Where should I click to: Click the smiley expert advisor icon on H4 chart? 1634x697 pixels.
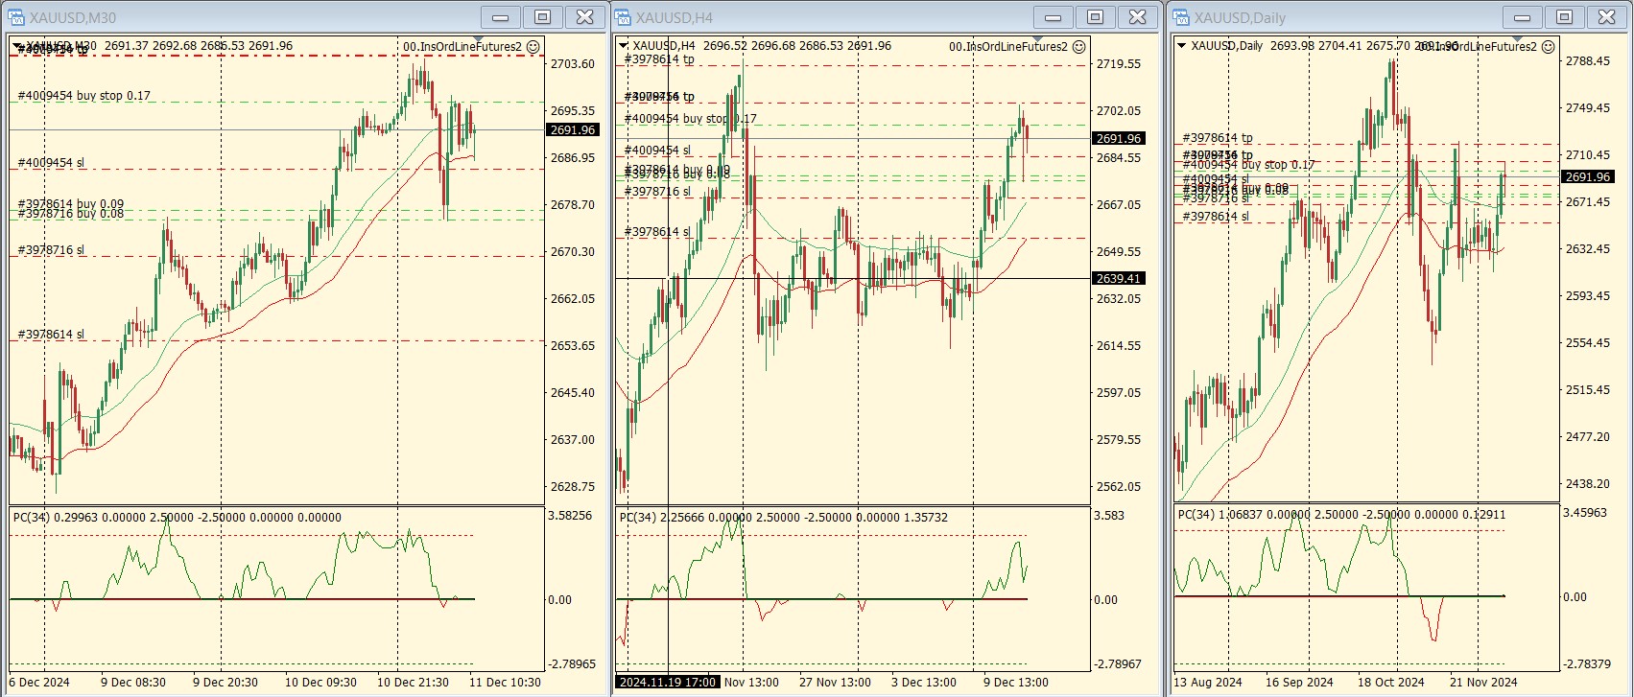click(x=1078, y=46)
